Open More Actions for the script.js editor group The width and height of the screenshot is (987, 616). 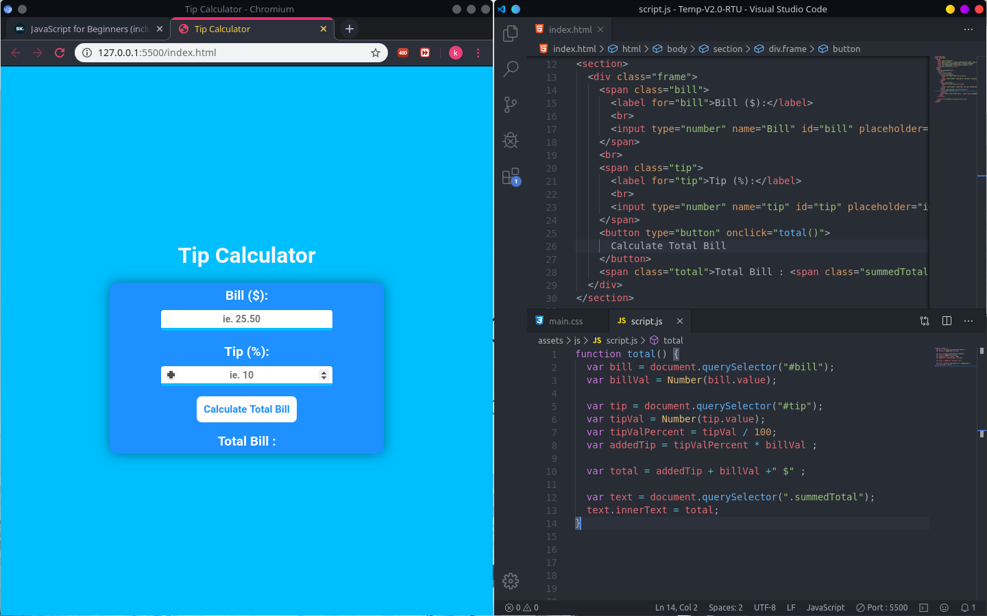click(968, 321)
